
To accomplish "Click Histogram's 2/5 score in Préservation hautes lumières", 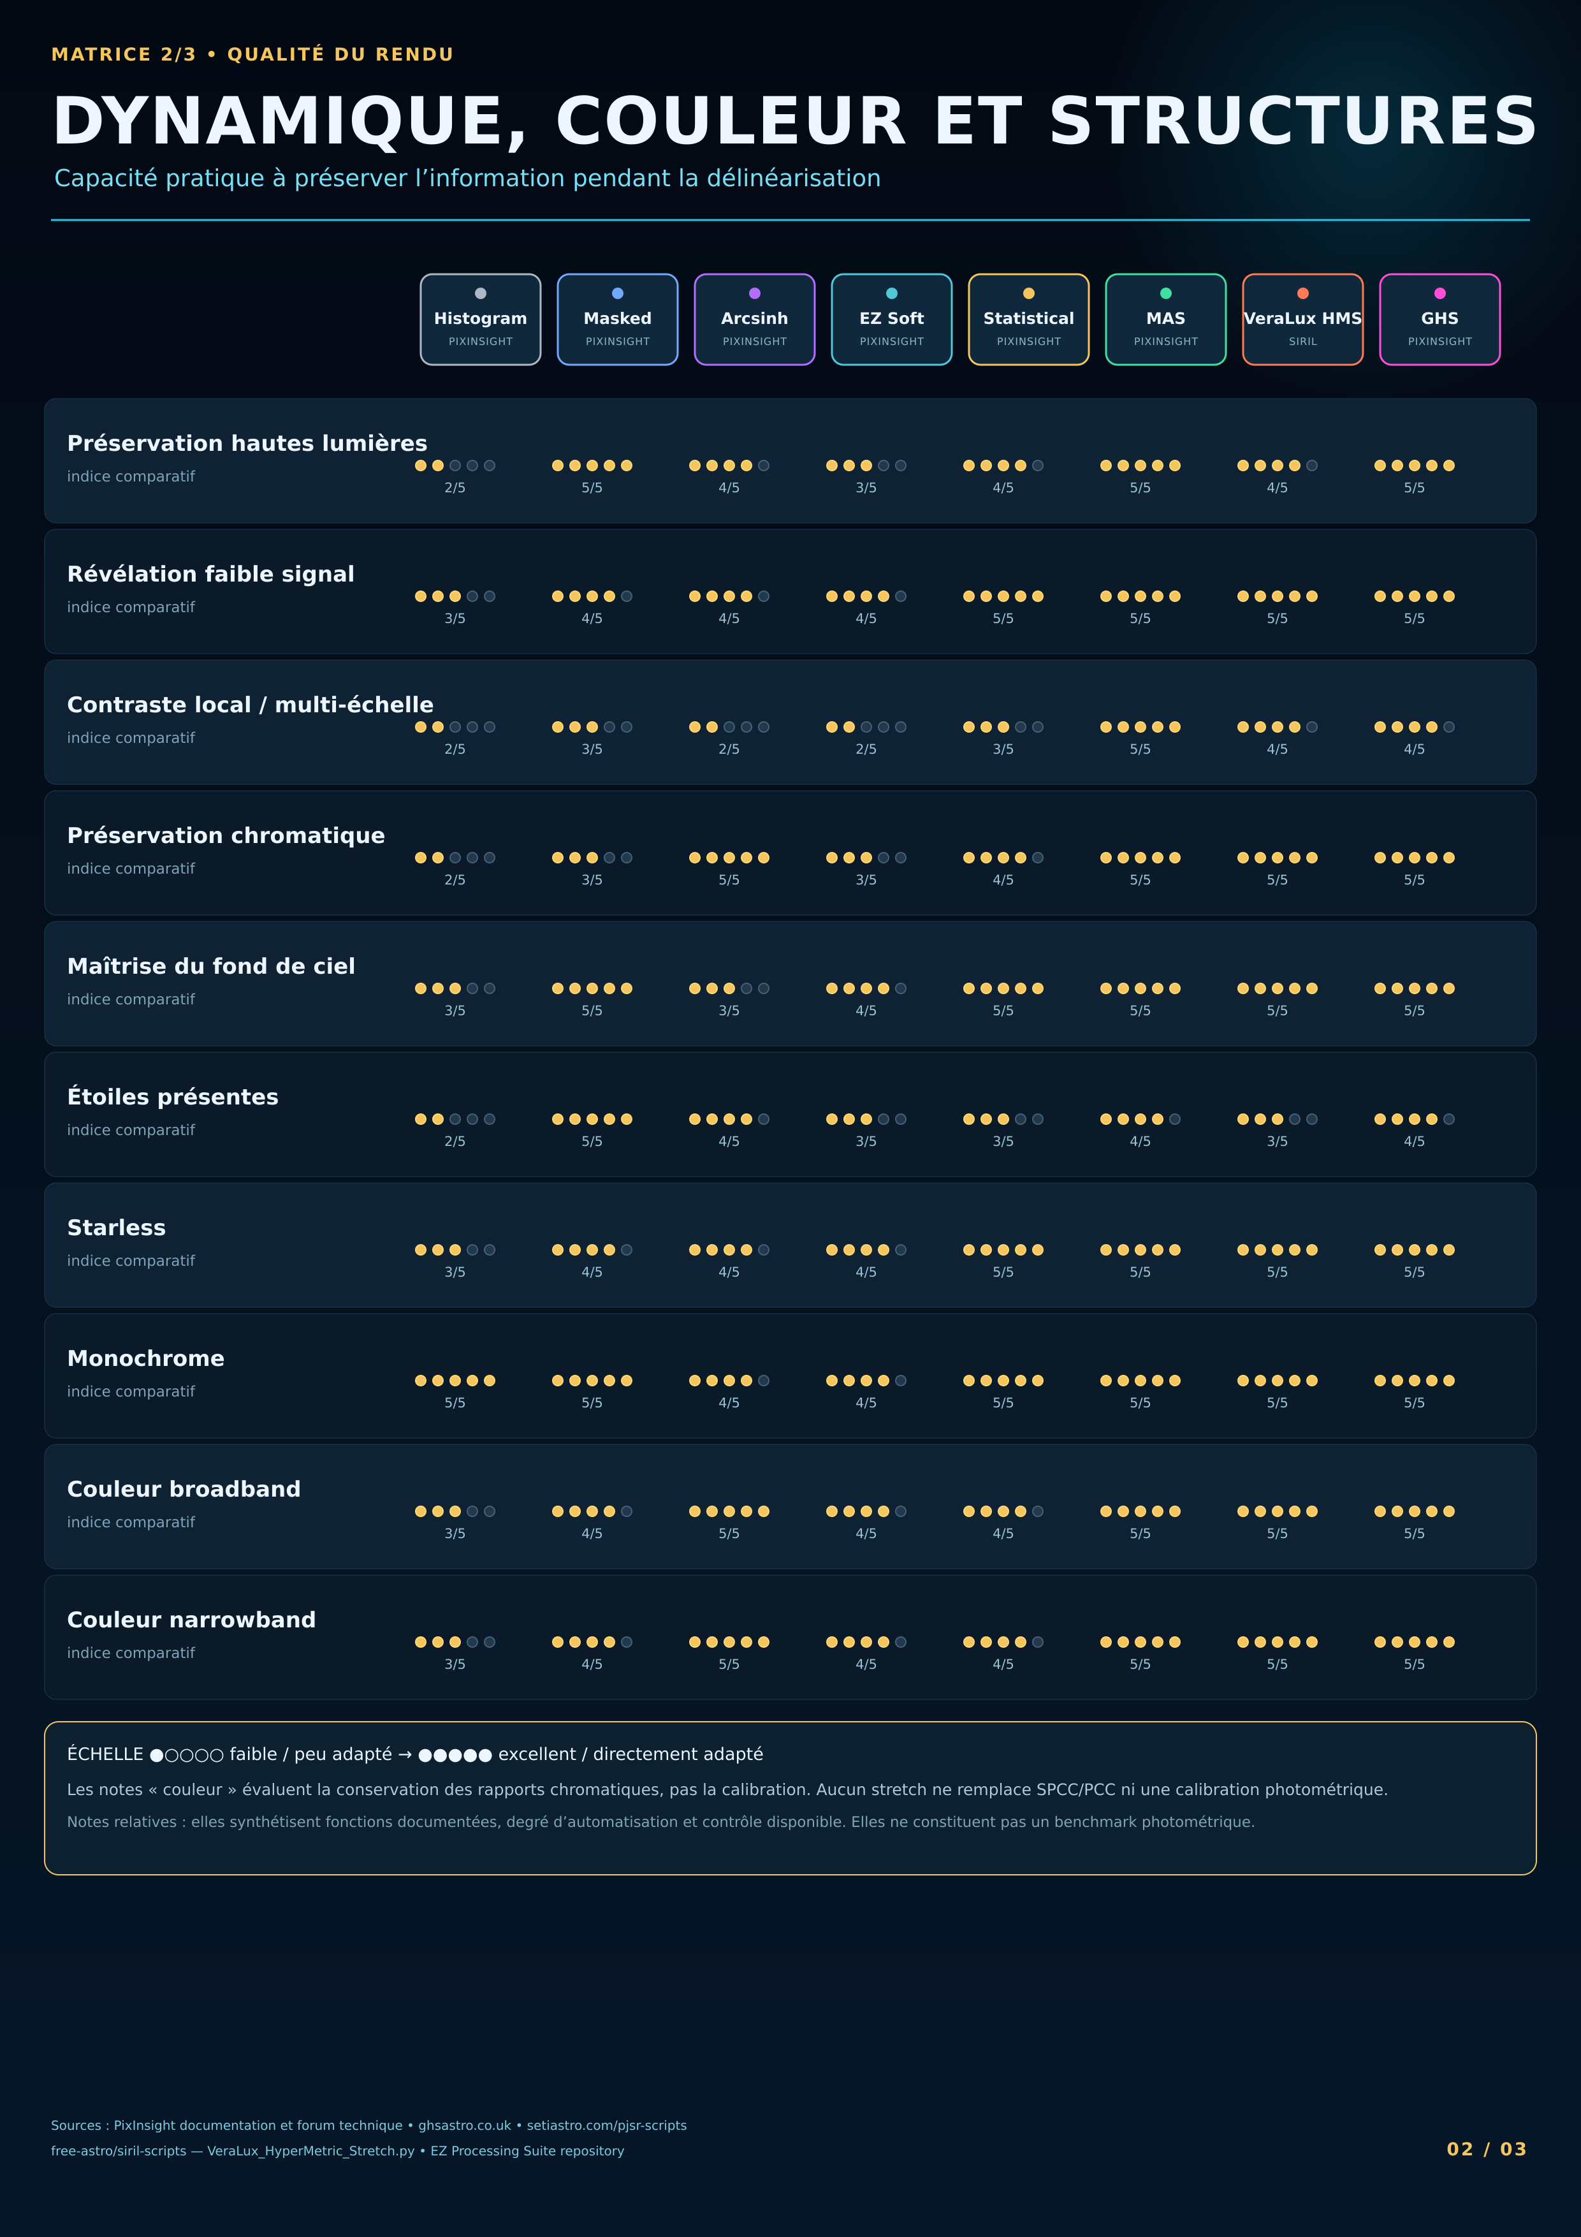I will [455, 488].
